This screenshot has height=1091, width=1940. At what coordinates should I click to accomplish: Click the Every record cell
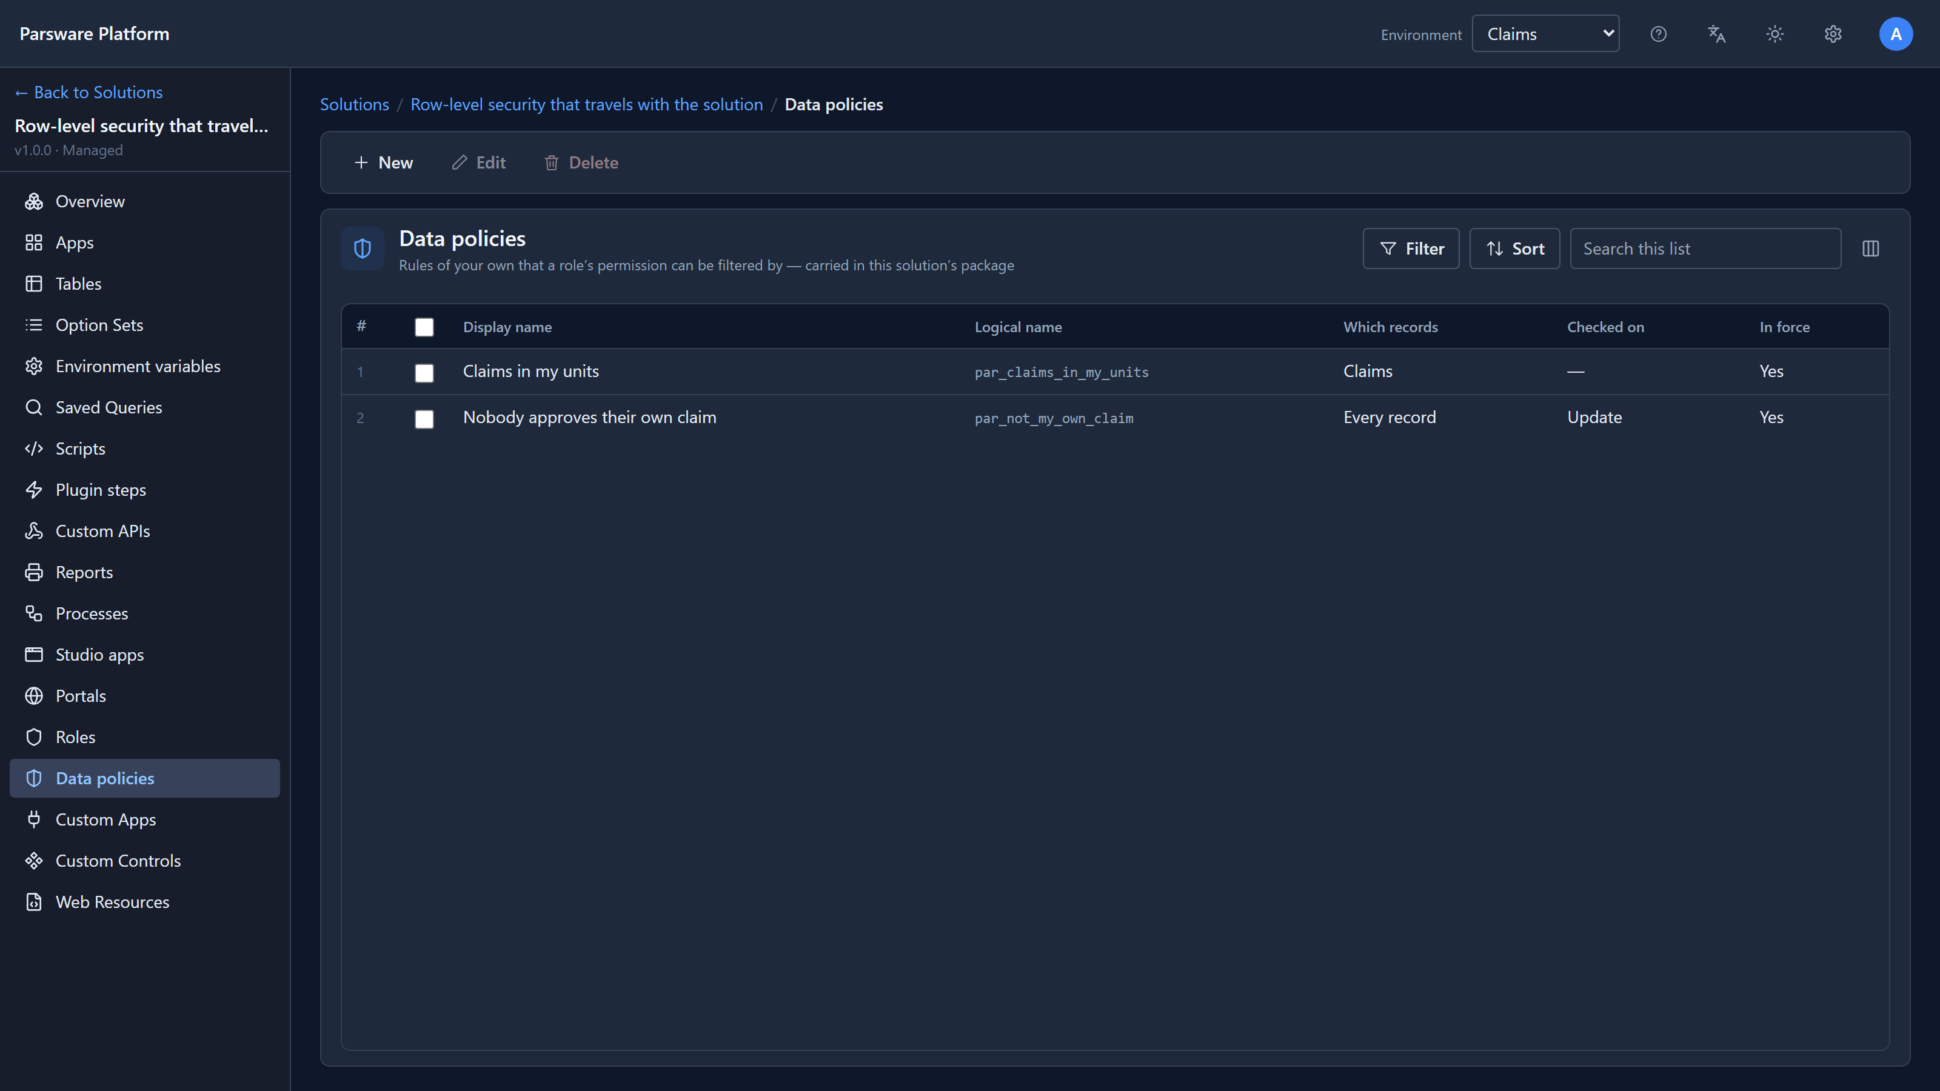click(1390, 417)
